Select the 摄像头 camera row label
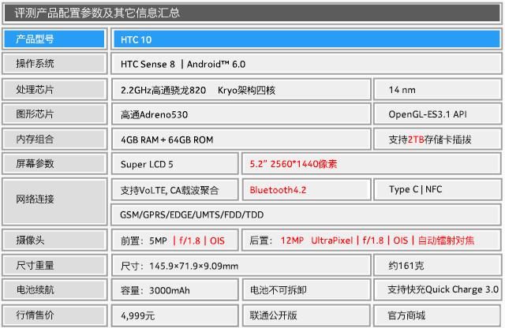 54,240
